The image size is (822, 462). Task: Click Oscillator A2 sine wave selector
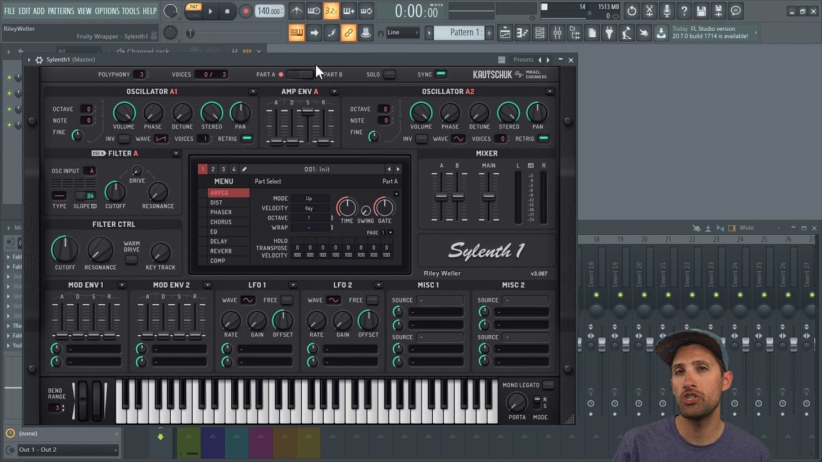tap(458, 139)
